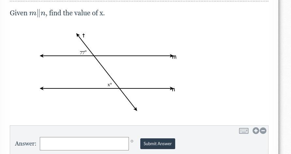
Task: Click the left arrowhead of line m
Action: pos(41,56)
